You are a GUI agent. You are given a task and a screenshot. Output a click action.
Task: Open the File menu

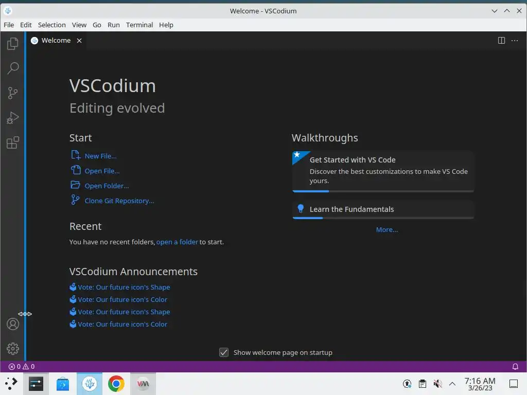point(9,25)
